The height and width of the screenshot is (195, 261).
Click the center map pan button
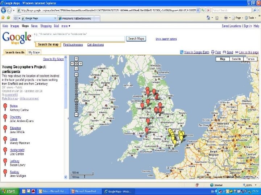pos(76,64)
